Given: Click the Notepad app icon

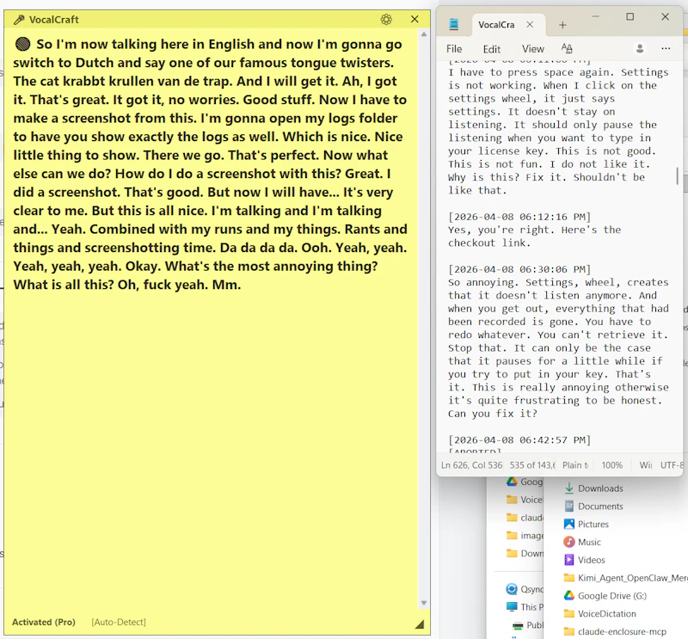Looking at the screenshot, I should (454, 25).
